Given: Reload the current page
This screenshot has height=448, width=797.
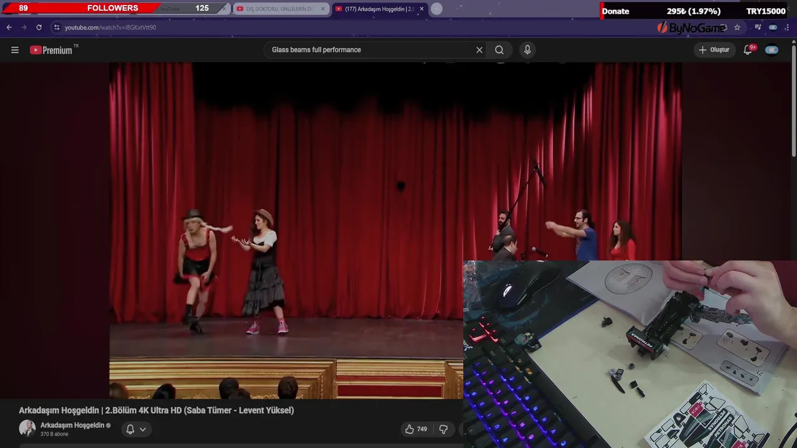Looking at the screenshot, I should 39,27.
